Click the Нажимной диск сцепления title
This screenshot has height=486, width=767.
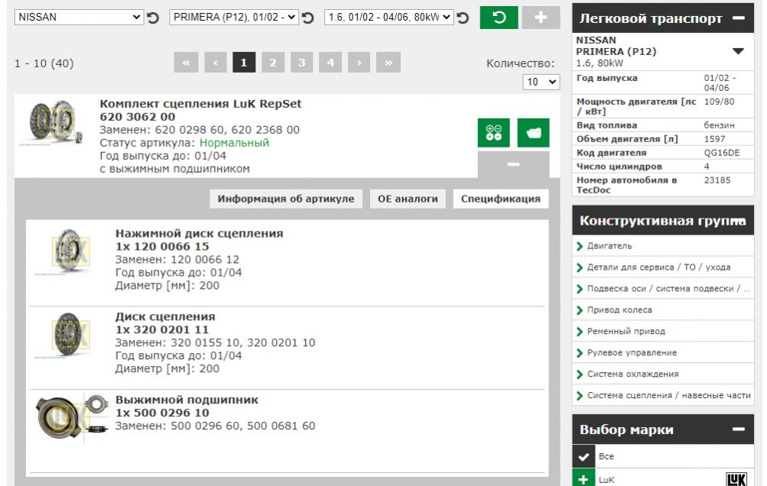click(x=199, y=233)
